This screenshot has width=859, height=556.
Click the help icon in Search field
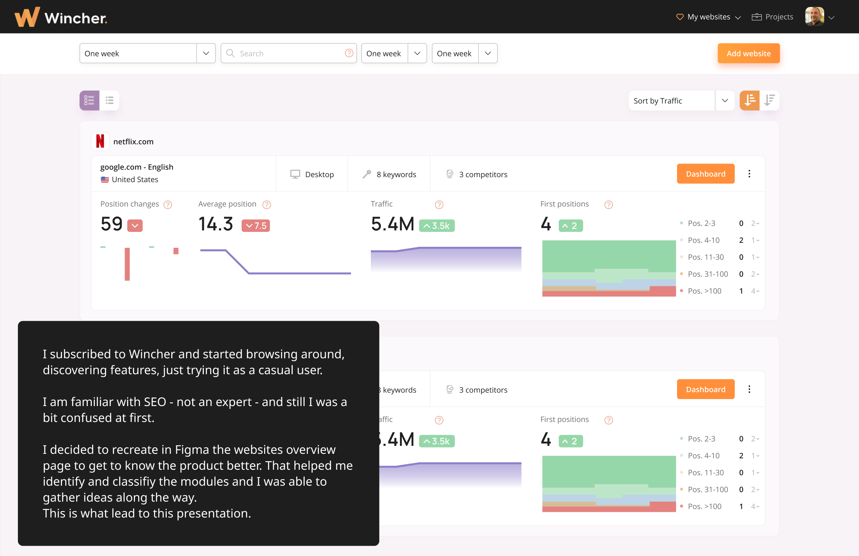[349, 53]
